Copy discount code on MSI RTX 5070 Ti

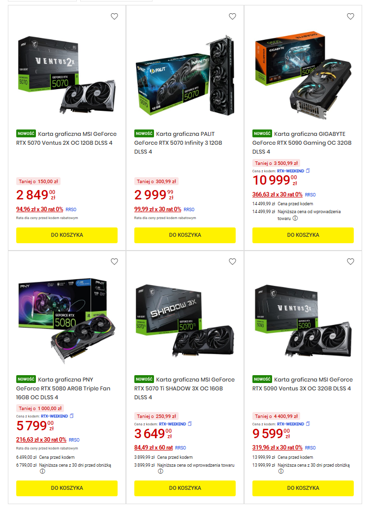[x=190, y=424]
